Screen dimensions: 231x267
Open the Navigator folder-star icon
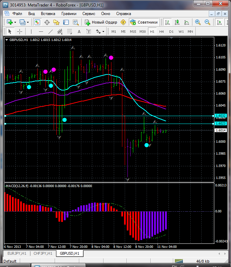coord(56,22)
